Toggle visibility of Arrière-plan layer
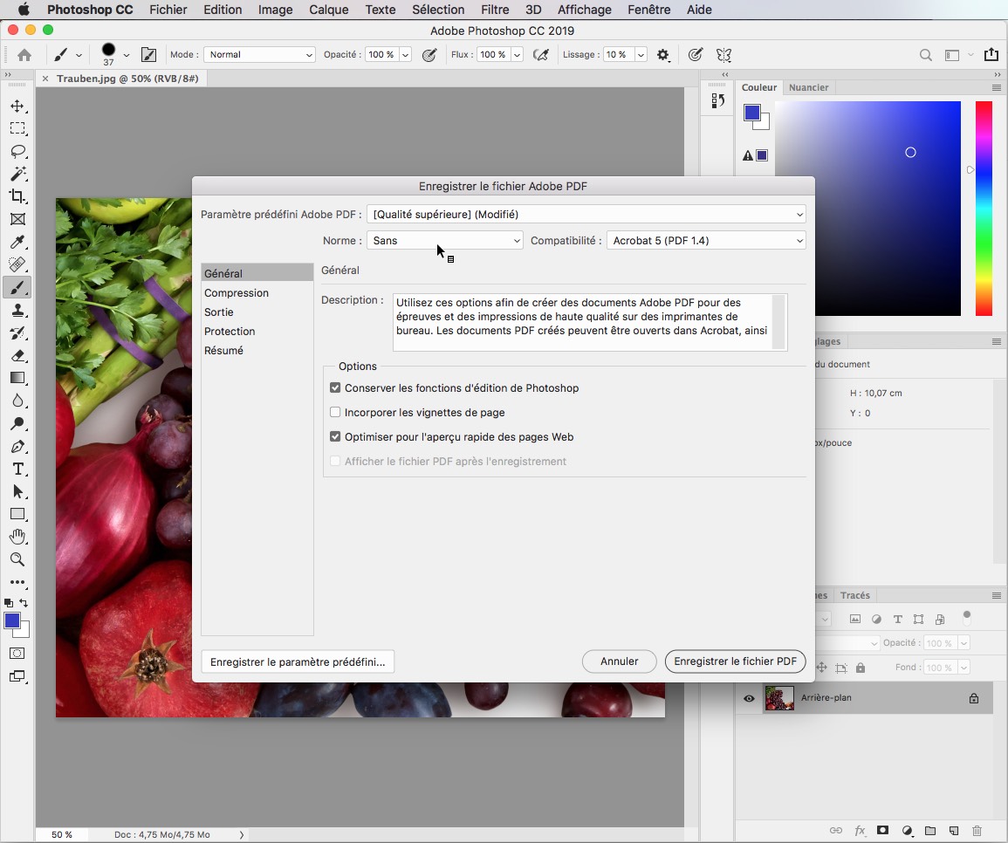Screen dimensions: 1008x843 pos(749,698)
